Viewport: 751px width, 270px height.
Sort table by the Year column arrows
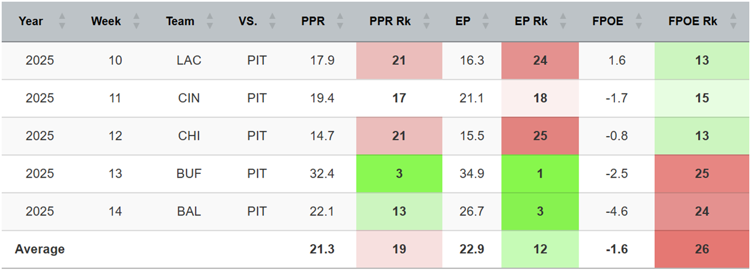click(61, 22)
